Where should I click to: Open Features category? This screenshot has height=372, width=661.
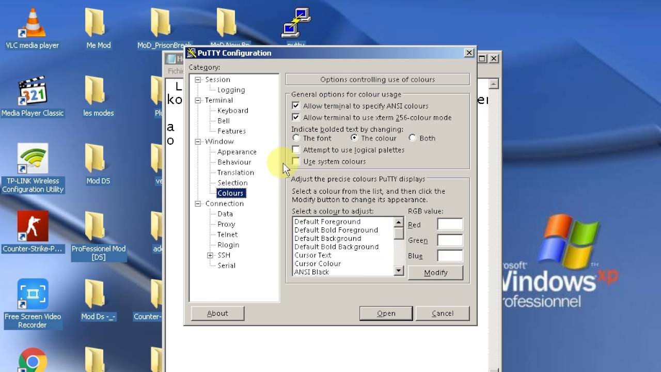(x=231, y=131)
